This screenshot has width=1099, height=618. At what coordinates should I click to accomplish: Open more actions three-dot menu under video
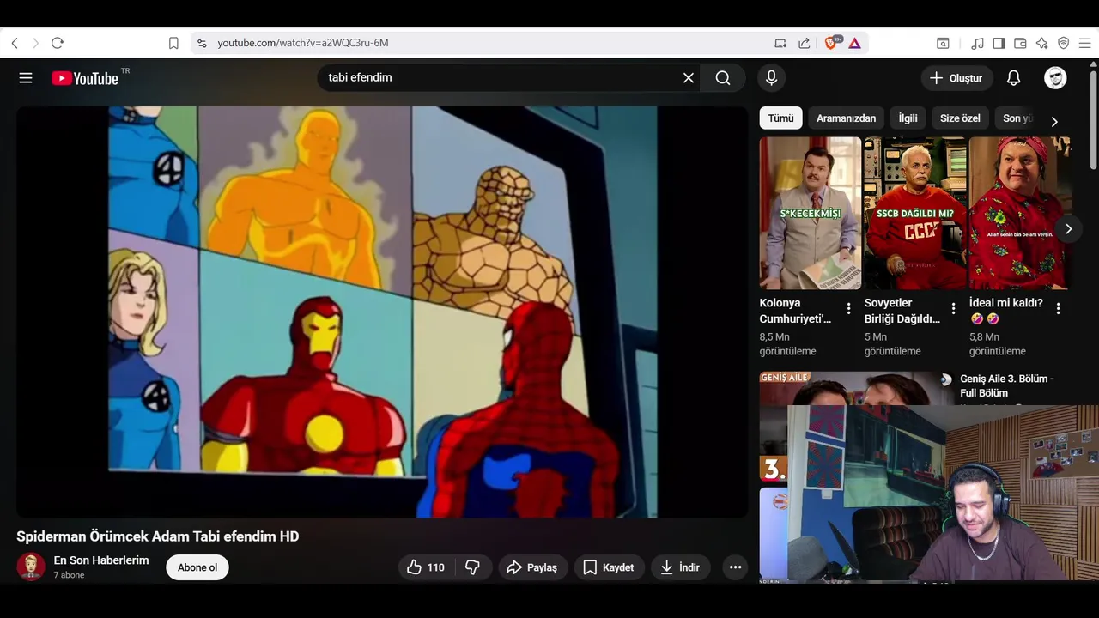tap(735, 567)
